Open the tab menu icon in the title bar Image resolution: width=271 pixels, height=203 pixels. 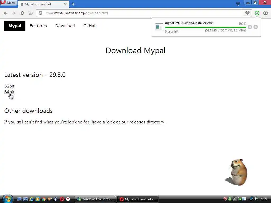(x=238, y=4)
